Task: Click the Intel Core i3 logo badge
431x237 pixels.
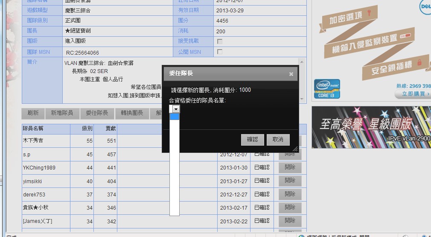Action: pyautogui.click(x=327, y=89)
